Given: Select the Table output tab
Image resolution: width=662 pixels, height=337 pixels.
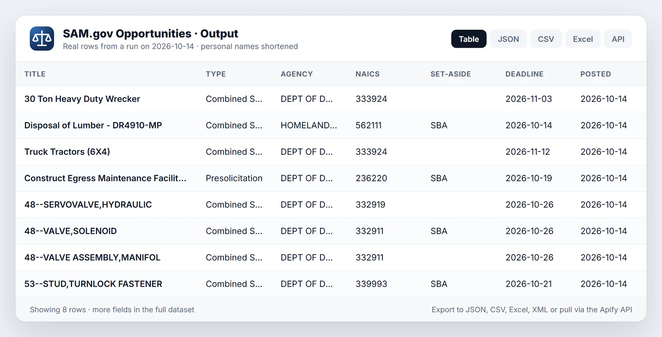Looking at the screenshot, I should tap(469, 39).
